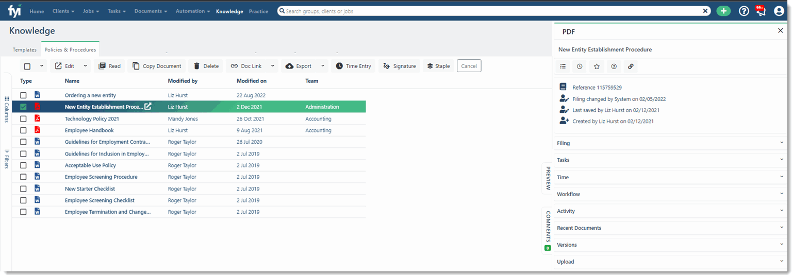Click the Staple toolbar button

click(x=438, y=66)
